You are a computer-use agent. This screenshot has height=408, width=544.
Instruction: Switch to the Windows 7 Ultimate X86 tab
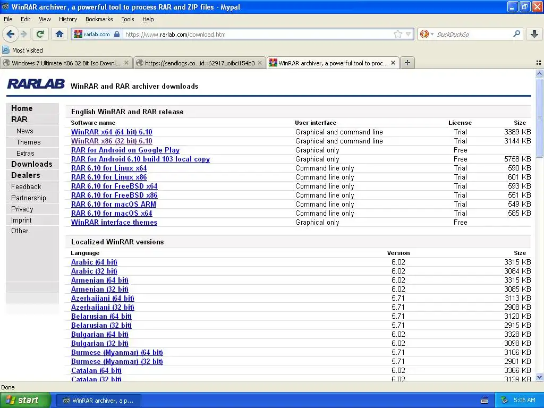click(x=66, y=63)
